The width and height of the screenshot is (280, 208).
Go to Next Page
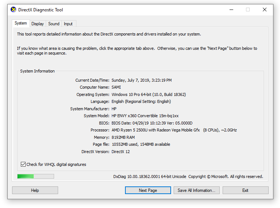coord(148,190)
